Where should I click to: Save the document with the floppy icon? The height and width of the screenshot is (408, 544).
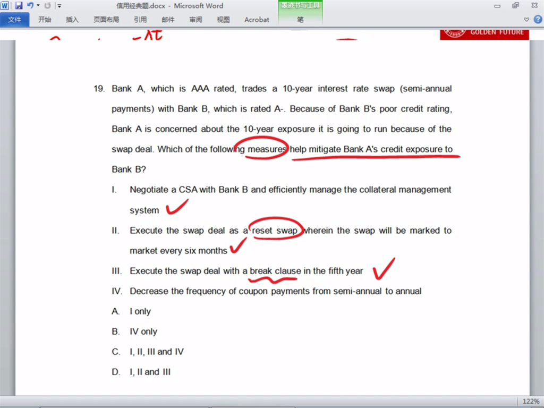18,5
